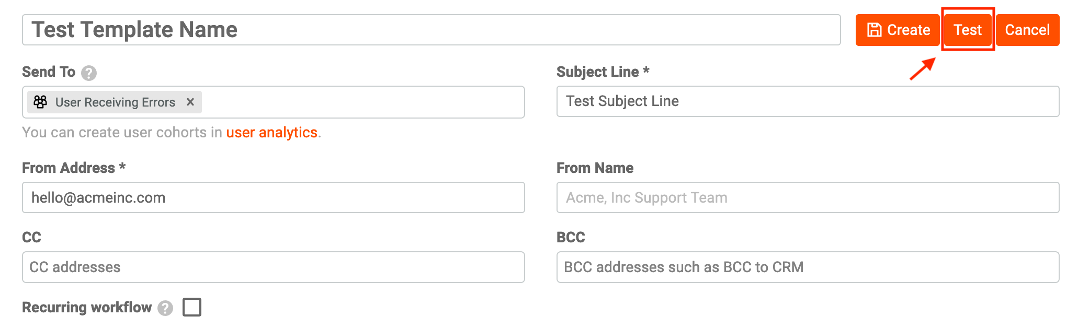Click into the BCC addresses field

click(x=808, y=267)
